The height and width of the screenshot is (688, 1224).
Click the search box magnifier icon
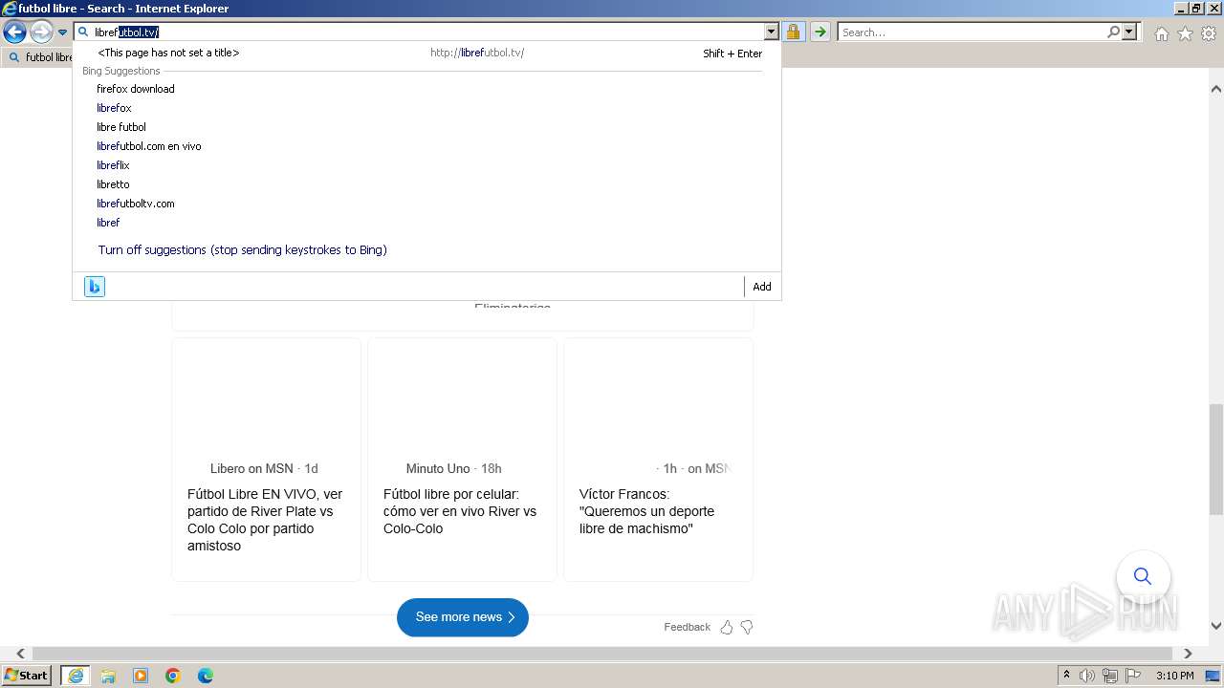1113,32
